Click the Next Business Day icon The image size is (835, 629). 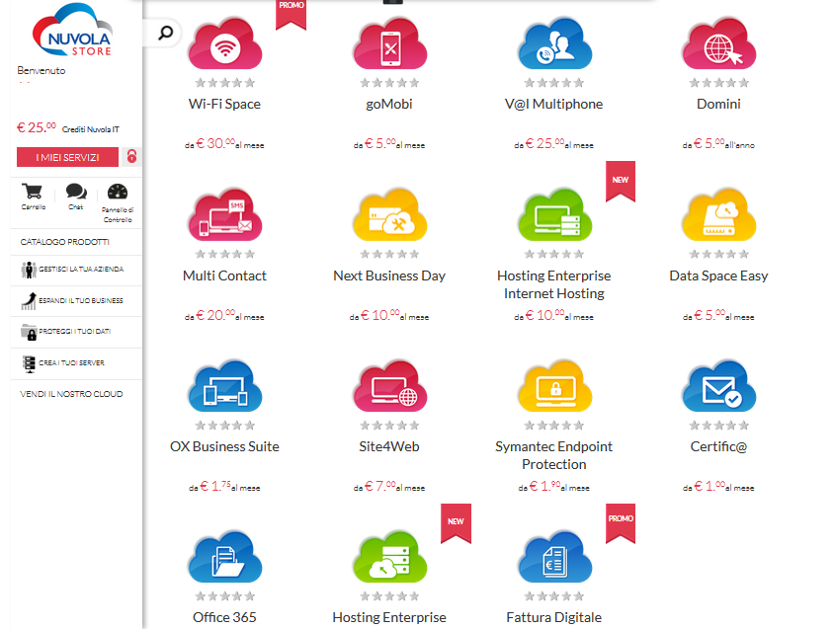tap(389, 215)
